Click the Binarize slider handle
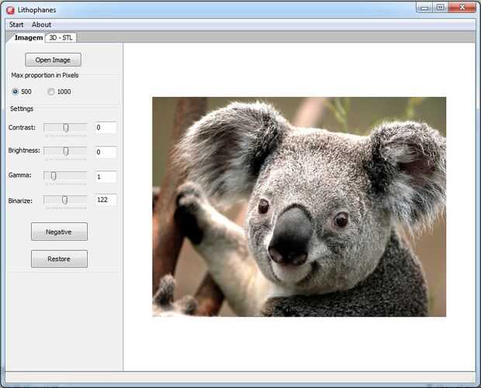This screenshot has height=388, width=481. (65, 200)
